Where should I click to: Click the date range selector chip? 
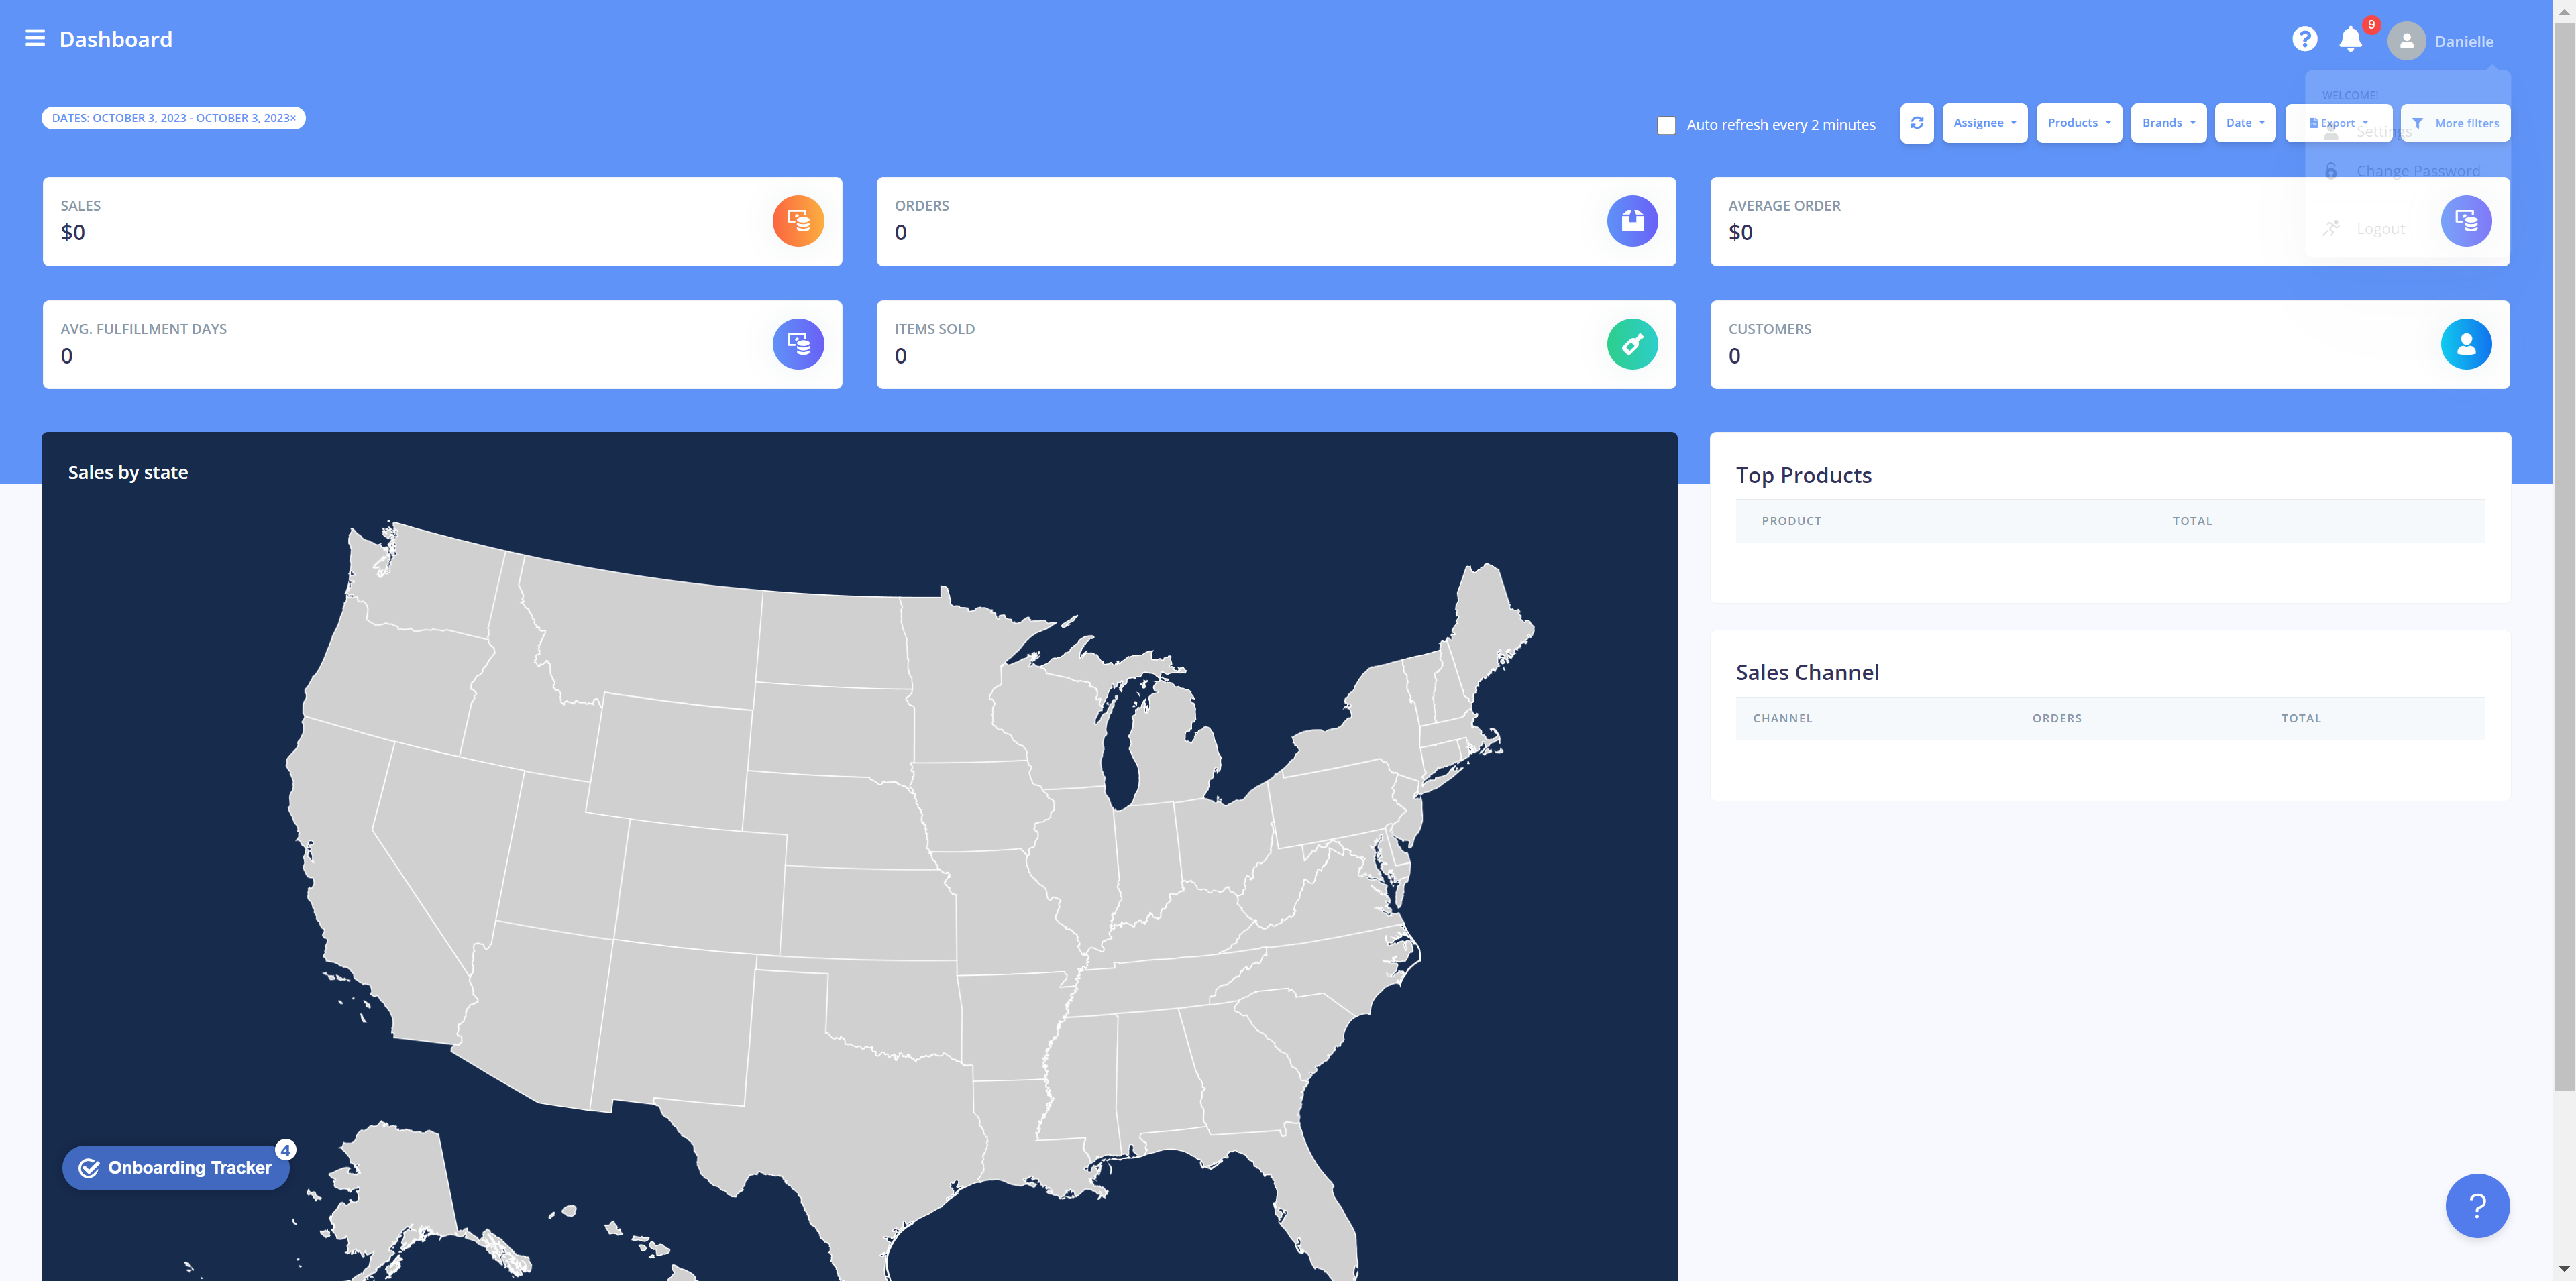[172, 117]
